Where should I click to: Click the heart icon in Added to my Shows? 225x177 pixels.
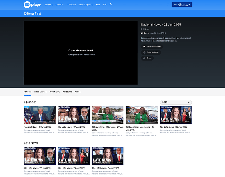point(144,46)
